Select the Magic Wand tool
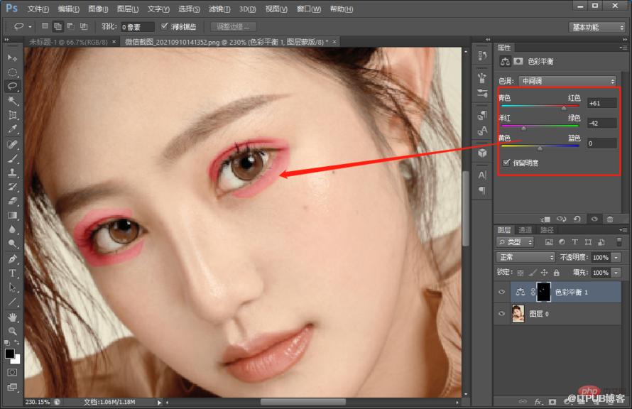 click(13, 101)
